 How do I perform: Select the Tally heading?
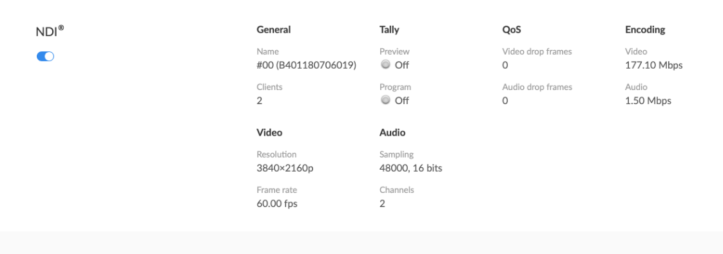[x=389, y=30]
